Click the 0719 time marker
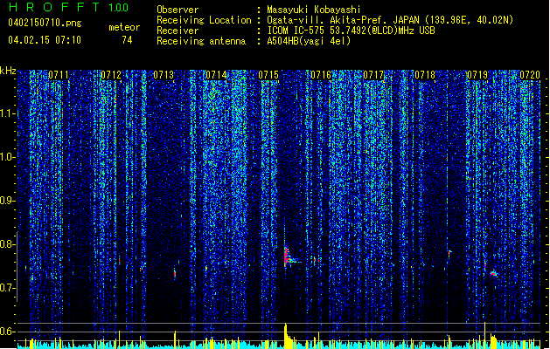Image resolution: width=550 pixels, height=349 pixels. click(x=477, y=75)
